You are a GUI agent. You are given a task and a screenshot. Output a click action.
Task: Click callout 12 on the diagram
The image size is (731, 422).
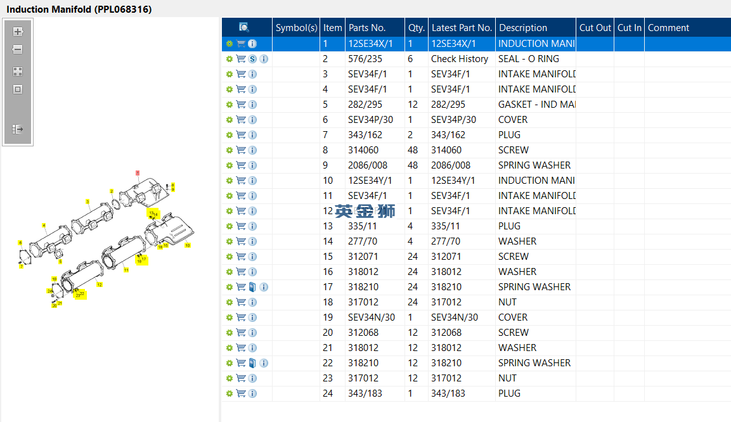click(x=100, y=285)
